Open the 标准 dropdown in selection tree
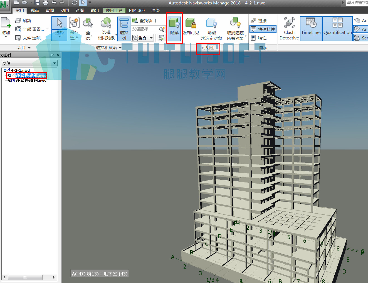Viewport: 368px width, 283px height. coord(29,63)
